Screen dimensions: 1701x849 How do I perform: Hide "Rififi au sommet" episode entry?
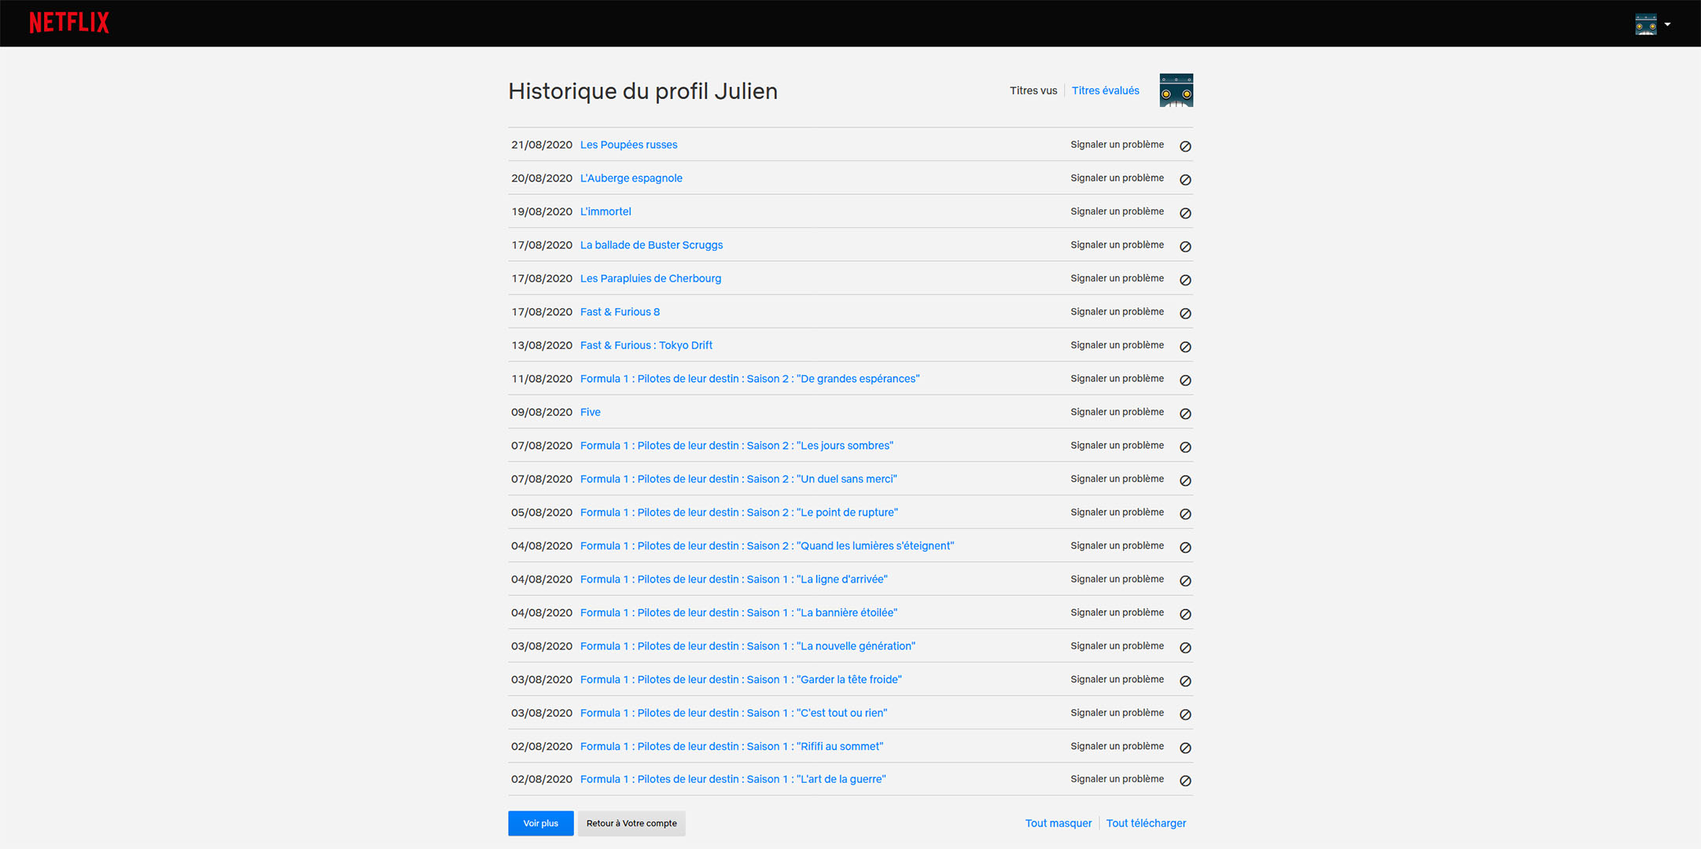pos(1185,748)
